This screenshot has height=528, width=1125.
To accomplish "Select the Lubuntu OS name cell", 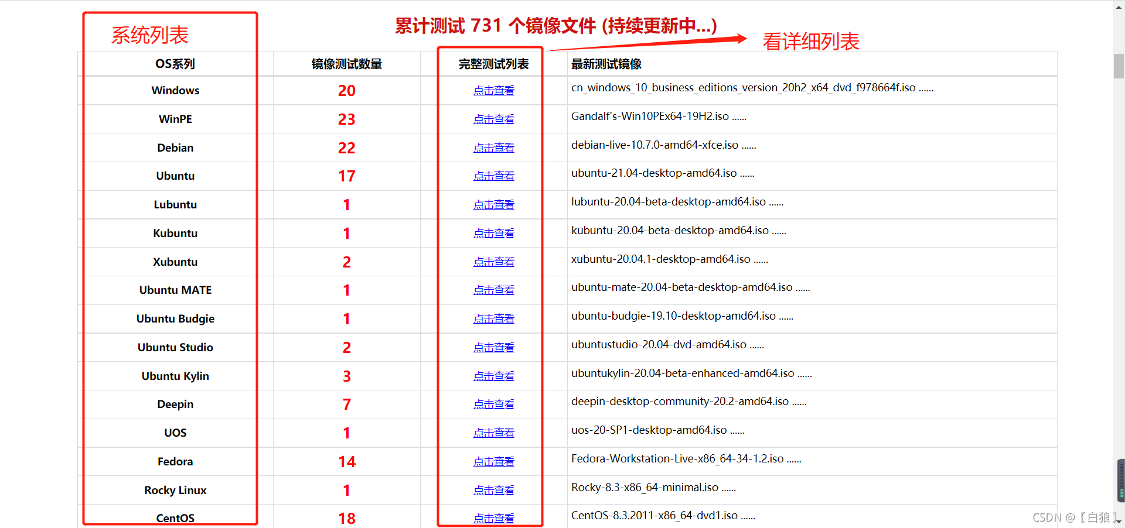I will [x=175, y=204].
